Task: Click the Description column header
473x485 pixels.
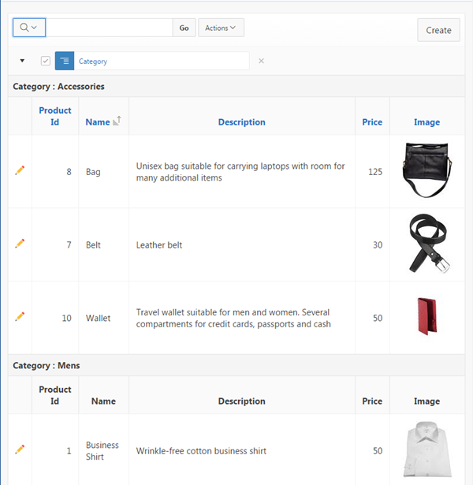Action: (241, 122)
